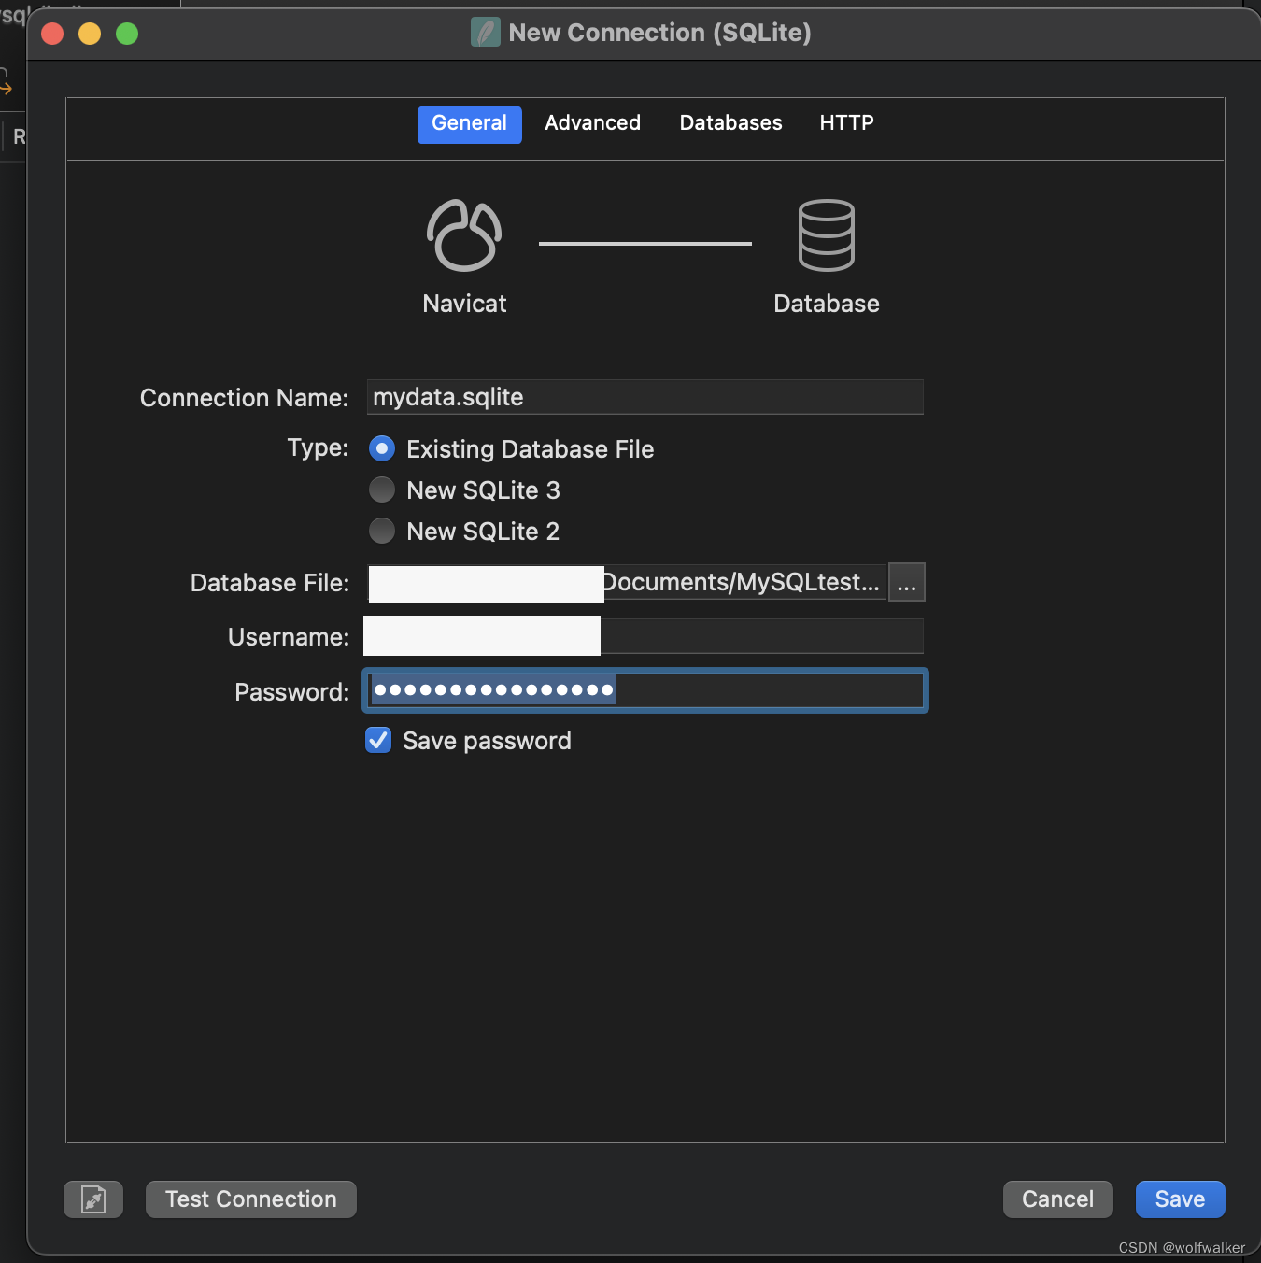Click Test Connection button
1261x1263 pixels.
pos(251,1199)
